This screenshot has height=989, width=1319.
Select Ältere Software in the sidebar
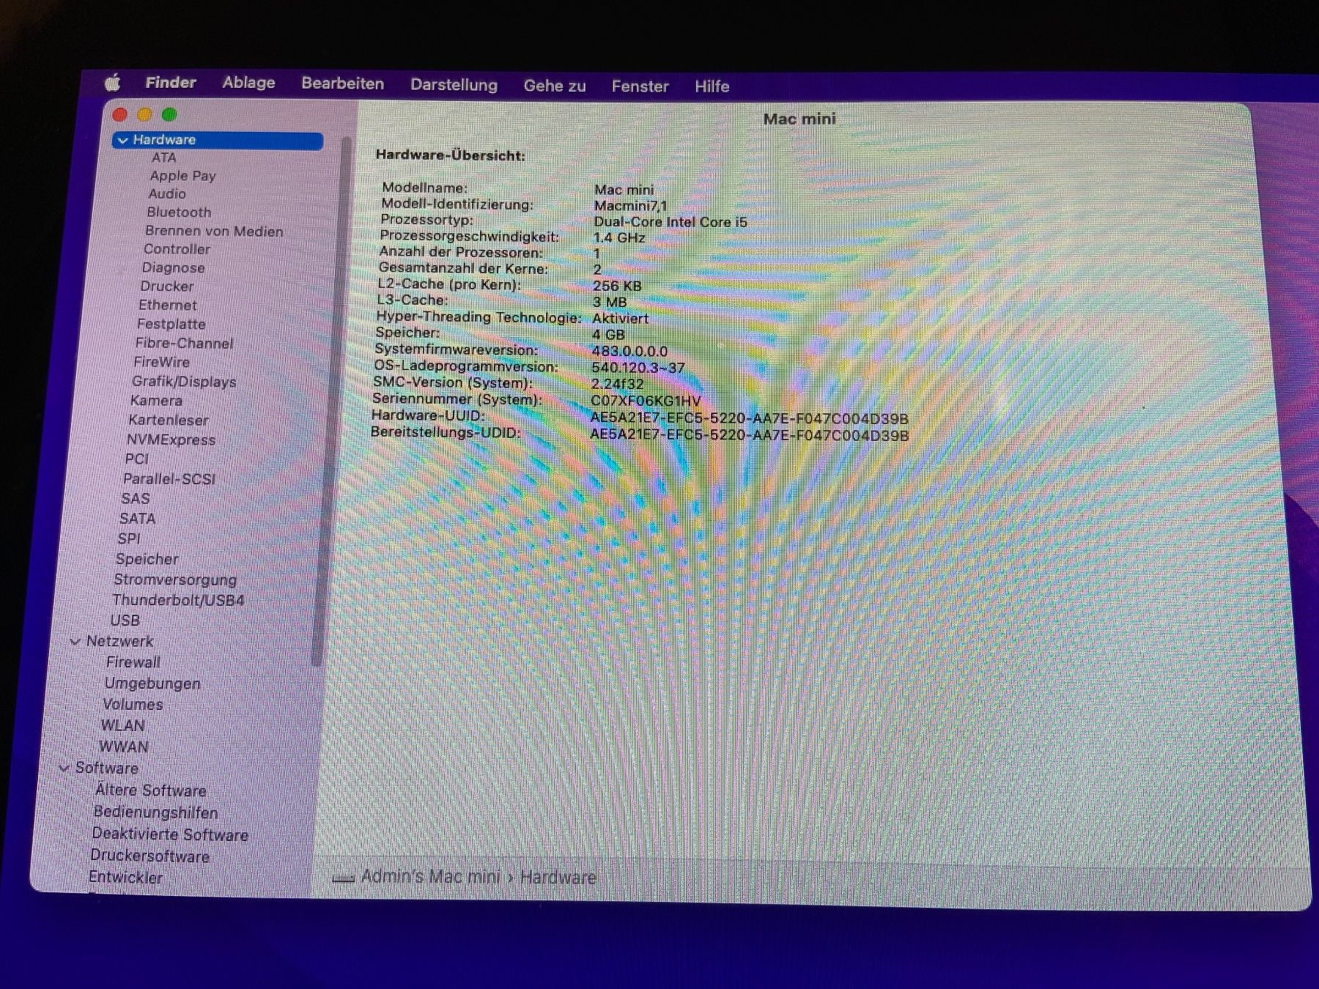click(150, 790)
